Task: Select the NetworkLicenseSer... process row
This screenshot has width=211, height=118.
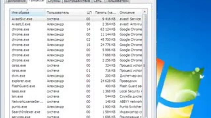Action: tap(76, 102)
